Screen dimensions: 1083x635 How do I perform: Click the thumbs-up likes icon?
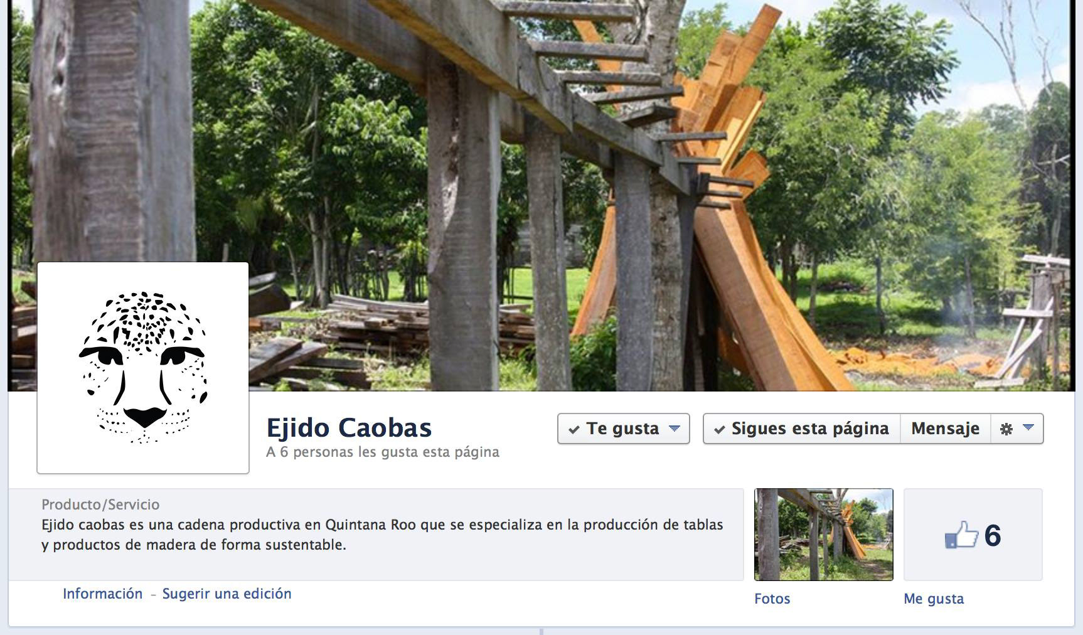(961, 535)
